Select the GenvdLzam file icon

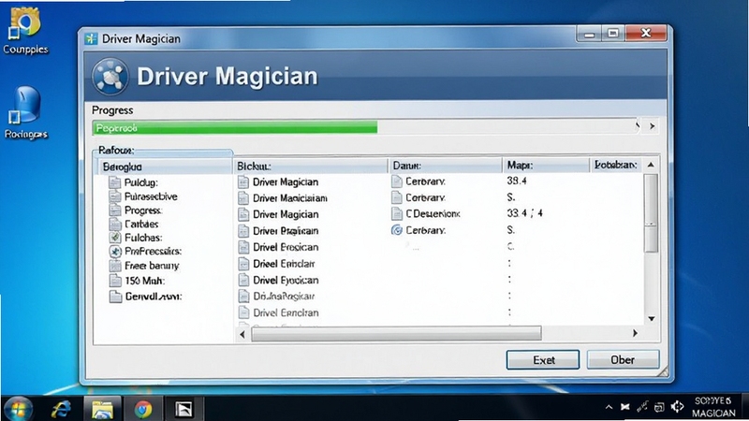(x=114, y=297)
